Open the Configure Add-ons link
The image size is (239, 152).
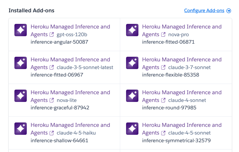tap(204, 11)
